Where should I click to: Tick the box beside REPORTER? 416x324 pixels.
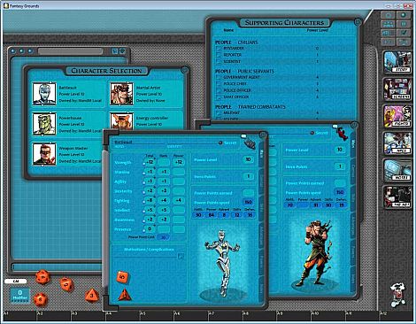click(219, 55)
